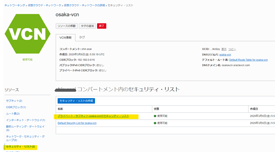Image resolution: width=275 pixels, height=152 pixels.
Task: Select CIDRブロック(1) in resources list
Action: point(16,107)
